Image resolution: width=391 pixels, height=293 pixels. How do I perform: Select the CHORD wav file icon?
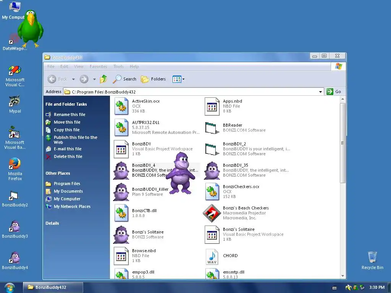pos(212,256)
